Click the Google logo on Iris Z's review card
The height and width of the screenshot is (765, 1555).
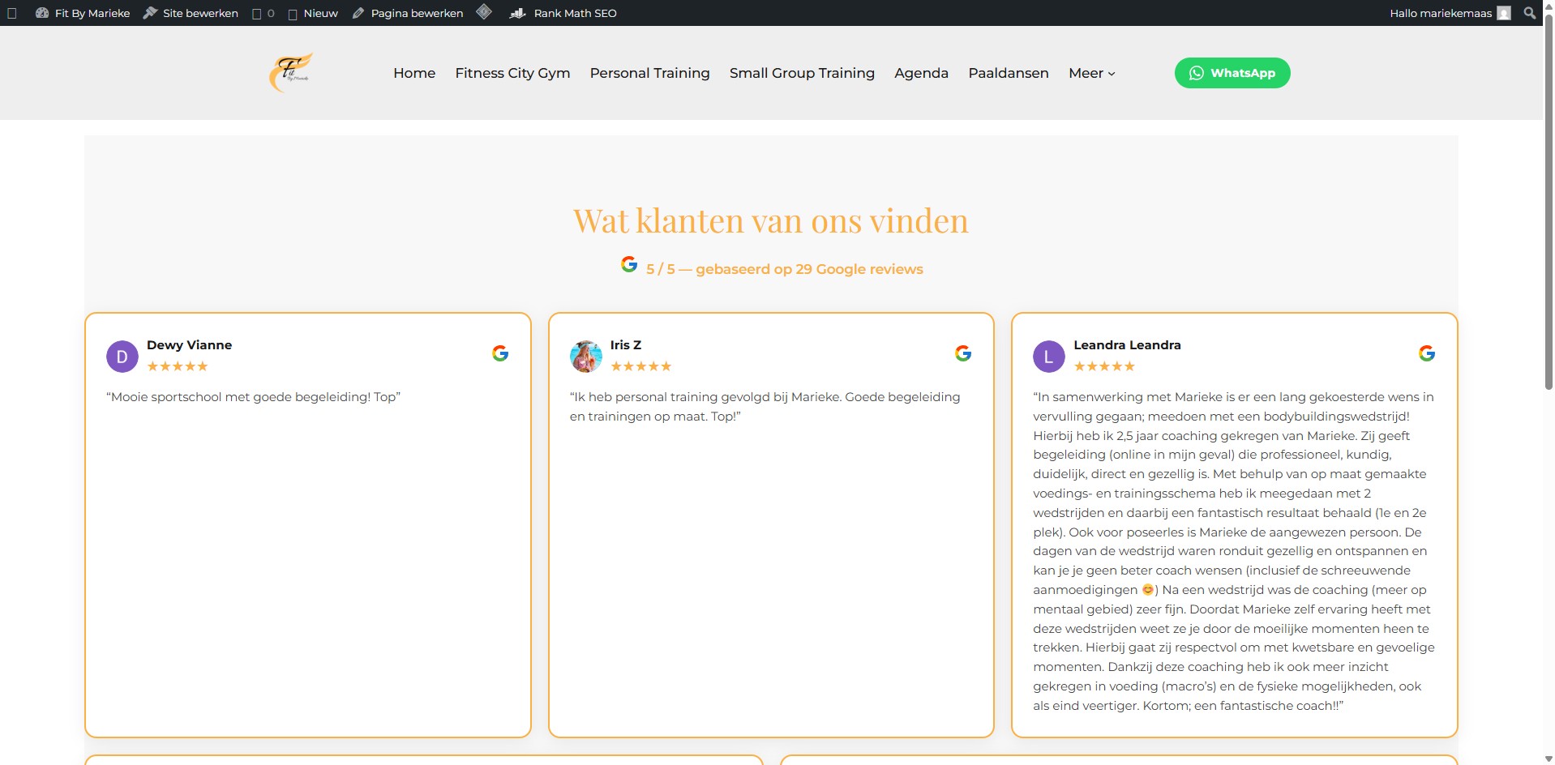click(963, 353)
